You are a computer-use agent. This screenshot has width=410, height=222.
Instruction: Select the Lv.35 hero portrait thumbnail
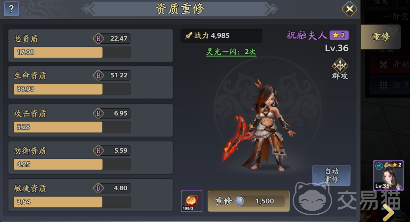pos(388,176)
